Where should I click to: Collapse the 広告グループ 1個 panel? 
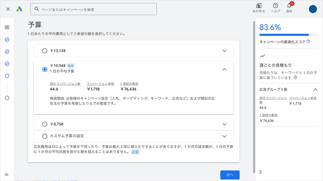point(315,89)
